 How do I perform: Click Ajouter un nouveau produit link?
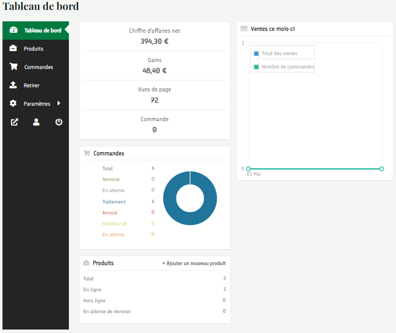point(194,263)
